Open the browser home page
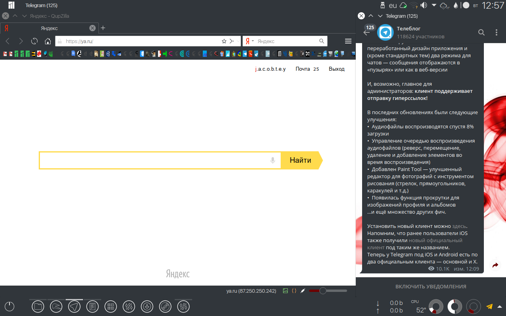The width and height of the screenshot is (506, 316). click(x=48, y=41)
